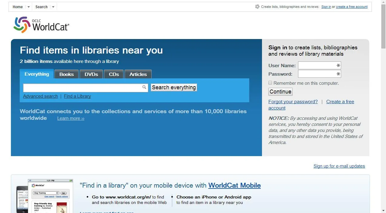Select the CDs search tab

click(113, 74)
